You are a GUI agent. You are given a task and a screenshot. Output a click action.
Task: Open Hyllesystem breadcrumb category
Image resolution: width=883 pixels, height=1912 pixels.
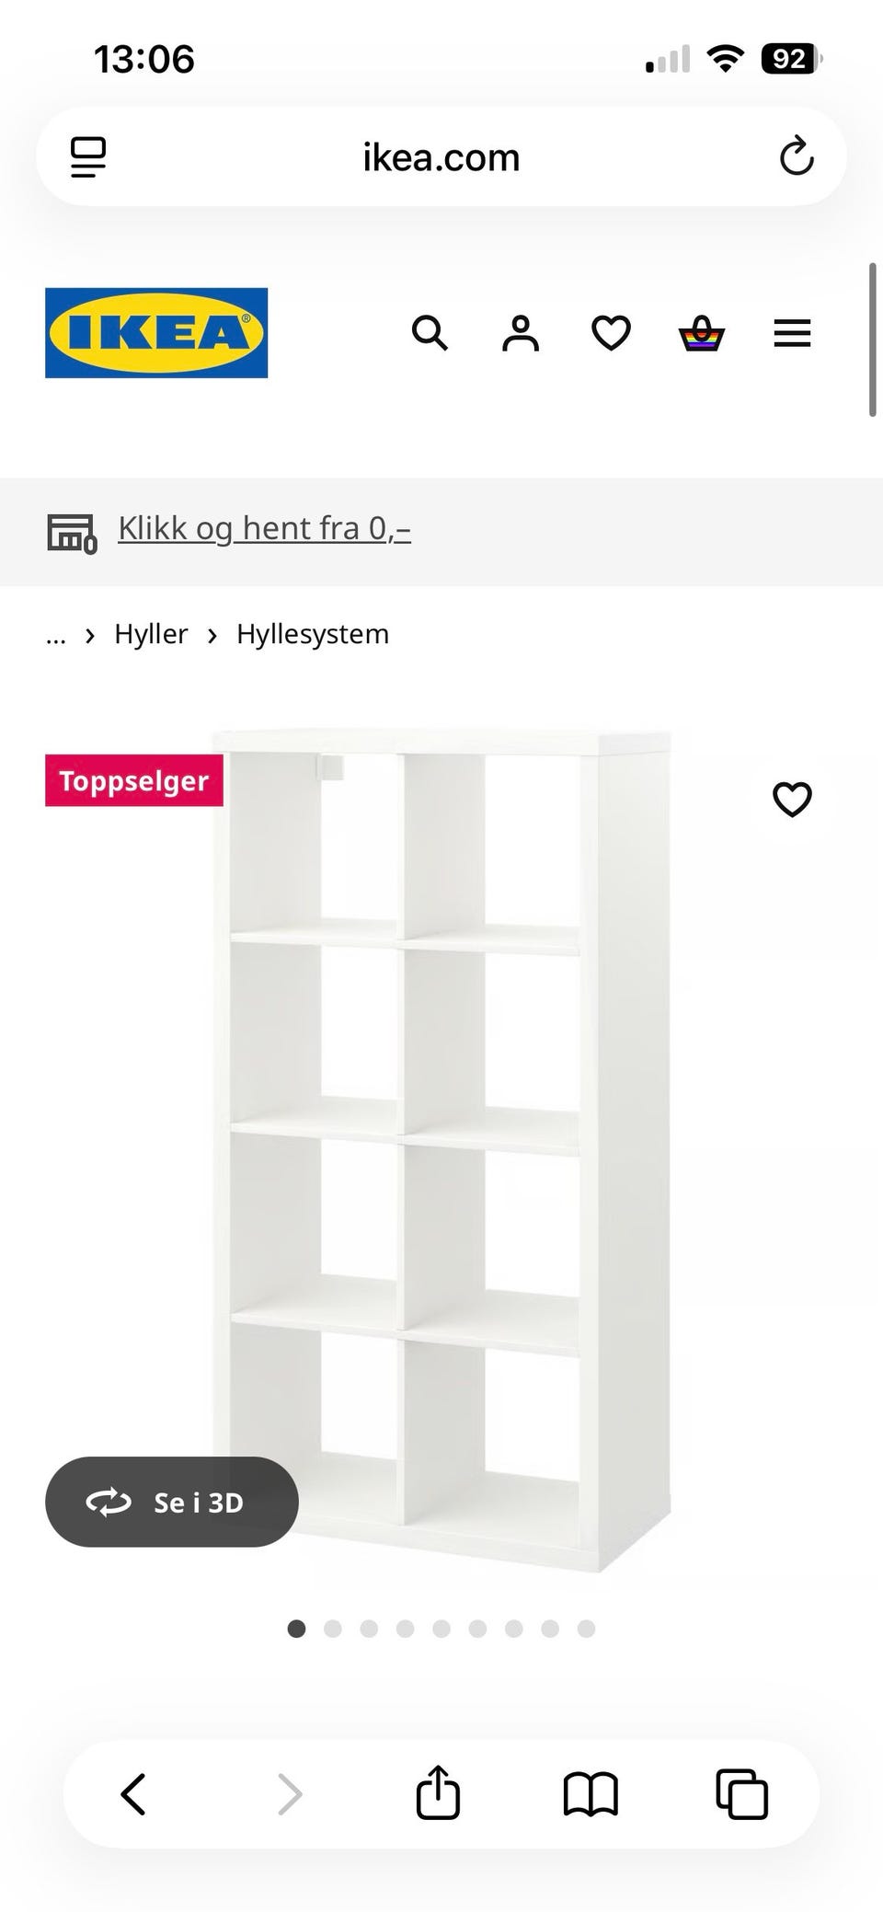click(x=313, y=634)
